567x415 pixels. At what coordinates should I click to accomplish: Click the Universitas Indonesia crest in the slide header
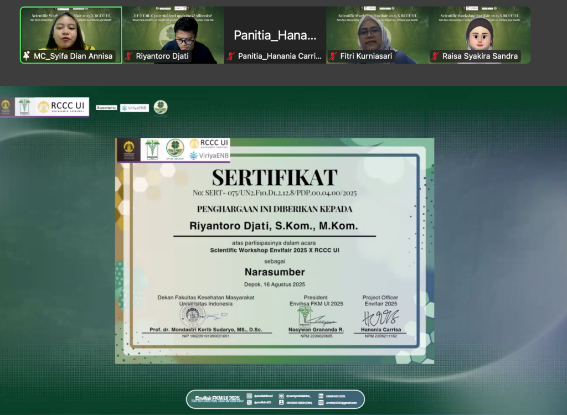pos(6,107)
